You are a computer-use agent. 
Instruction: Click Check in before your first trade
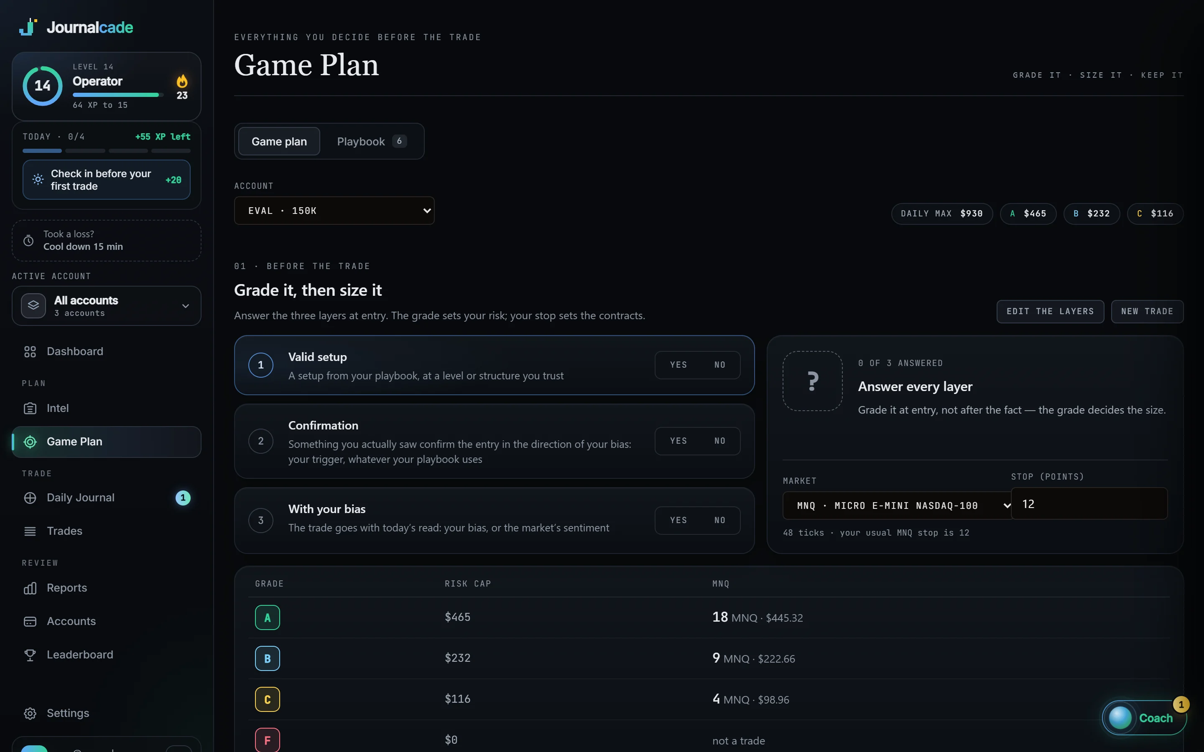click(107, 180)
